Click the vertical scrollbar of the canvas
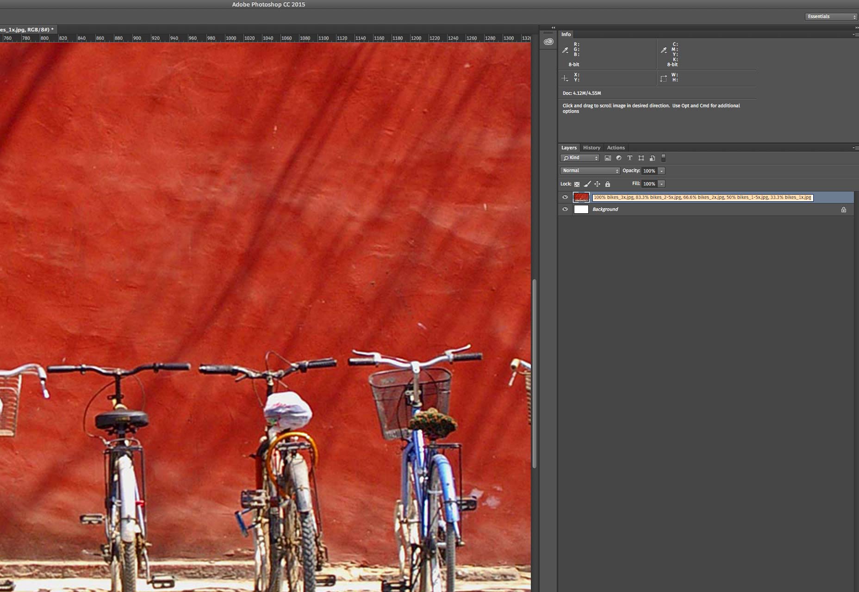859x592 pixels. coord(535,374)
